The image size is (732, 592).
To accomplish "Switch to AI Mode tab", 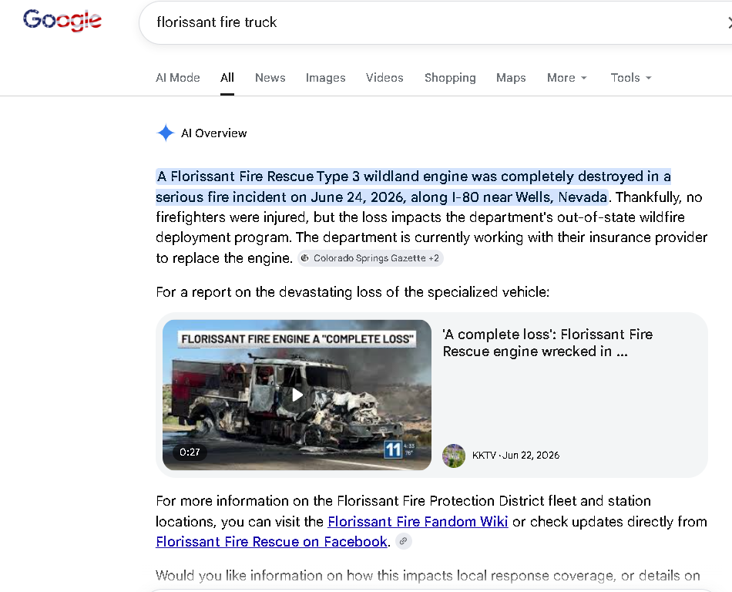I will [178, 78].
